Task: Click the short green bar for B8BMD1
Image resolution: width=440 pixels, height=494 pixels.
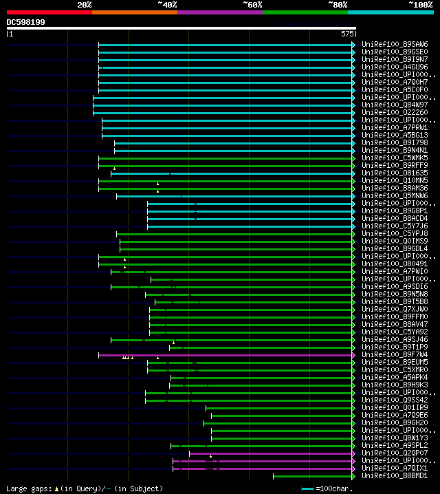Action: pyautogui.click(x=313, y=476)
